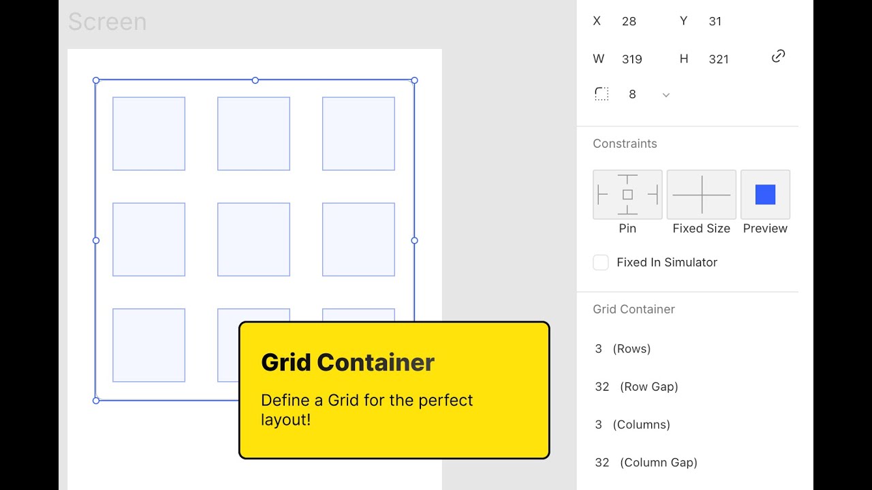This screenshot has width=872, height=490.
Task: Edit the Rows value in Grid Container
Action: tap(598, 348)
